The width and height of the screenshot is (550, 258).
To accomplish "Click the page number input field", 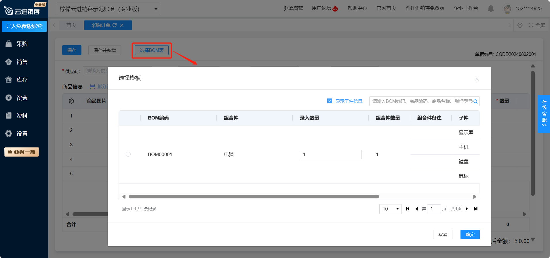I will point(434,209).
